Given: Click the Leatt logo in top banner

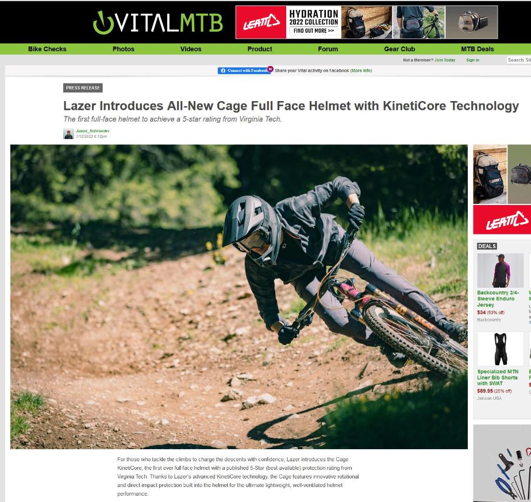Looking at the screenshot, I should [x=261, y=22].
